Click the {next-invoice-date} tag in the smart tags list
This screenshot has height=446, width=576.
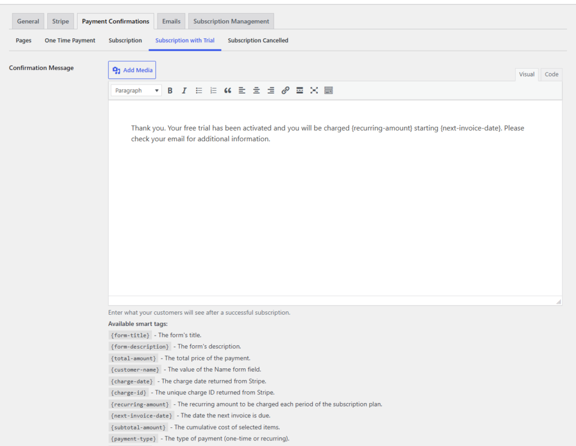(x=141, y=416)
